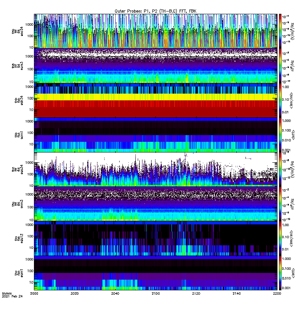Select the color bar beside the thb fff edc34 panel
The width and height of the screenshot is (296, 316).
coord(280,31)
